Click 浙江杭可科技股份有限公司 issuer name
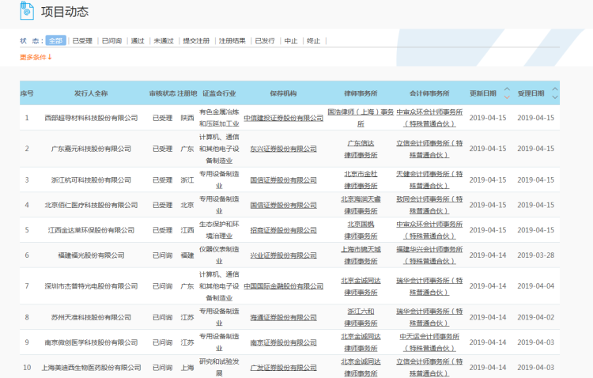593x378 pixels. click(x=91, y=180)
